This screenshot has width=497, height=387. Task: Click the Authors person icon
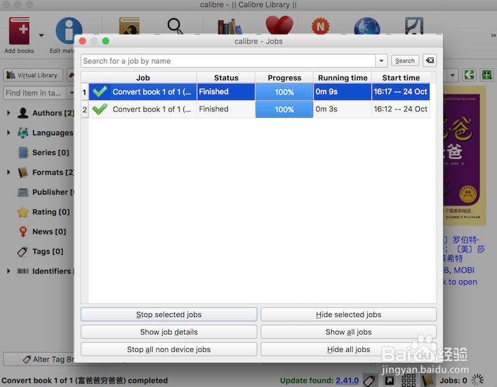(x=23, y=113)
